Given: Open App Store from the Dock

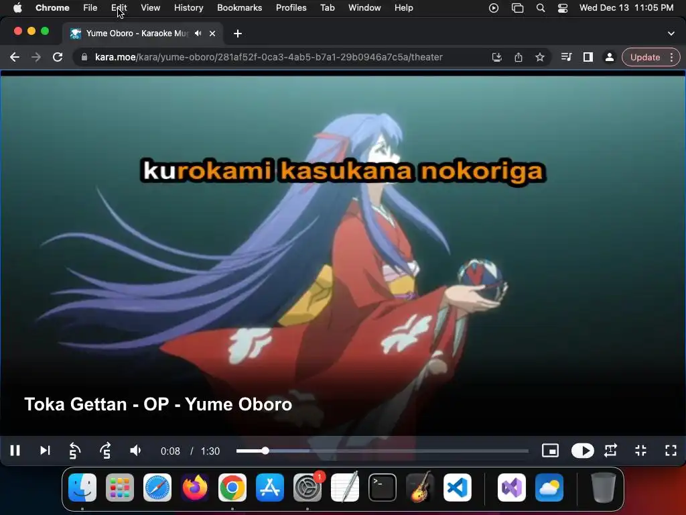Looking at the screenshot, I should pyautogui.click(x=270, y=488).
